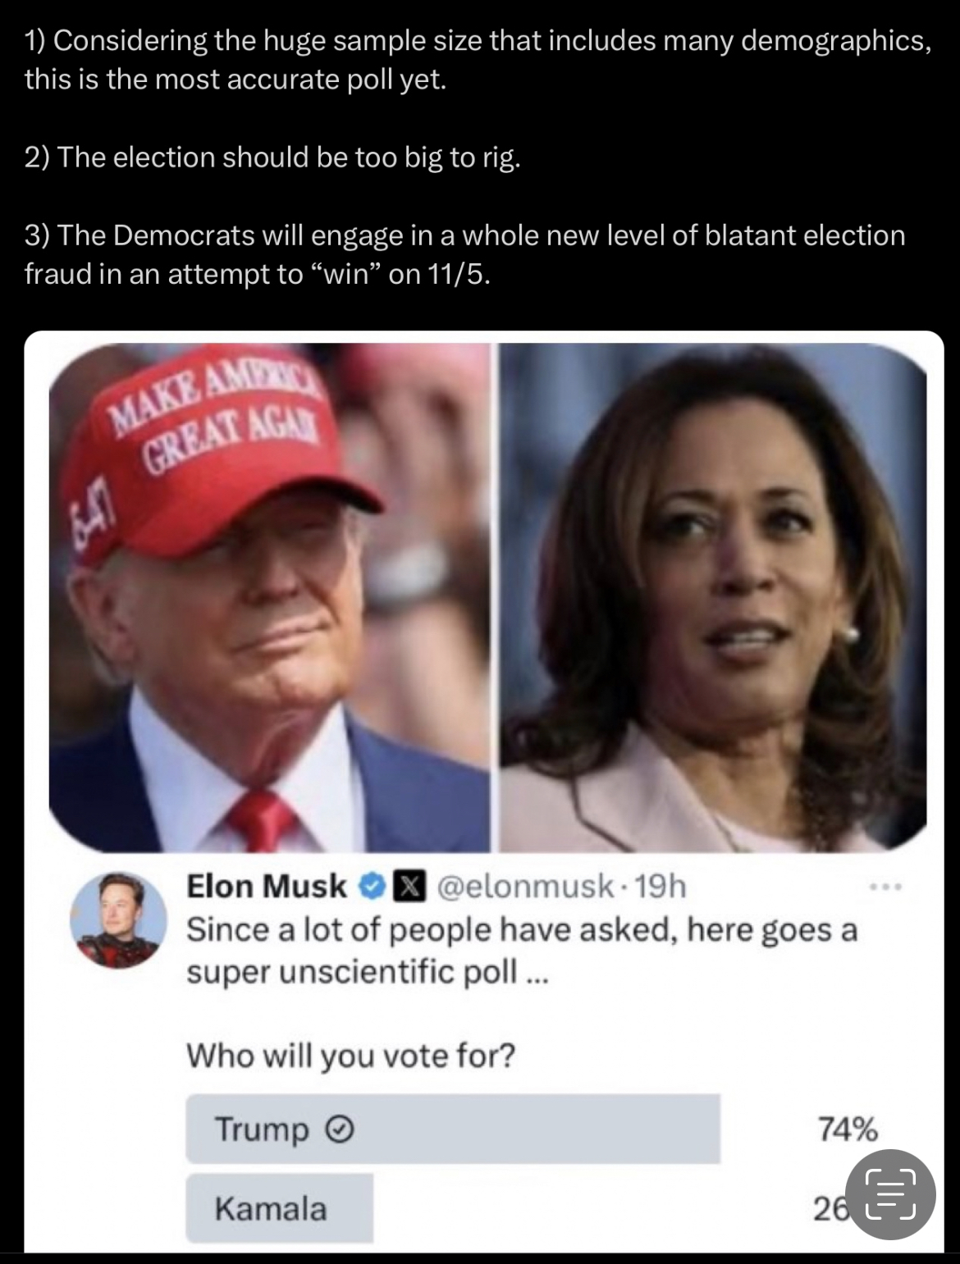The image size is (960, 1264).
Task: Open the left photo with the red cap
Action: (x=269, y=596)
